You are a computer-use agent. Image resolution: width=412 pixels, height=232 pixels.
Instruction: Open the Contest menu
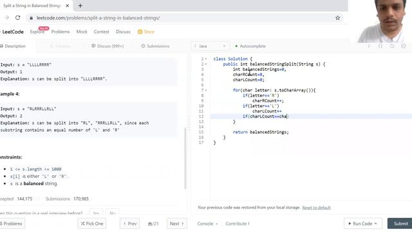[x=102, y=32]
